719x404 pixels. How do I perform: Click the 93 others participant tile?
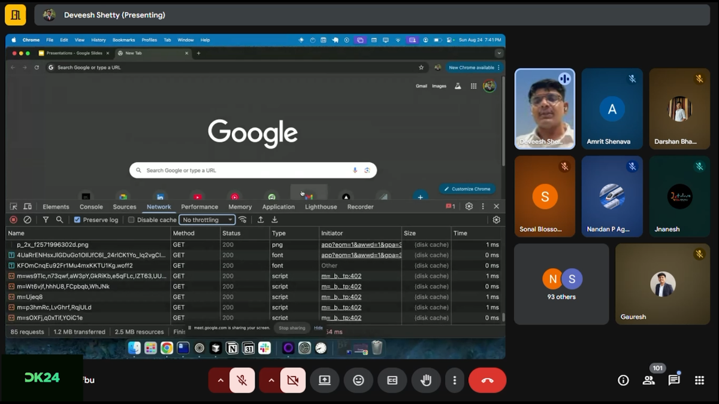pos(561,284)
